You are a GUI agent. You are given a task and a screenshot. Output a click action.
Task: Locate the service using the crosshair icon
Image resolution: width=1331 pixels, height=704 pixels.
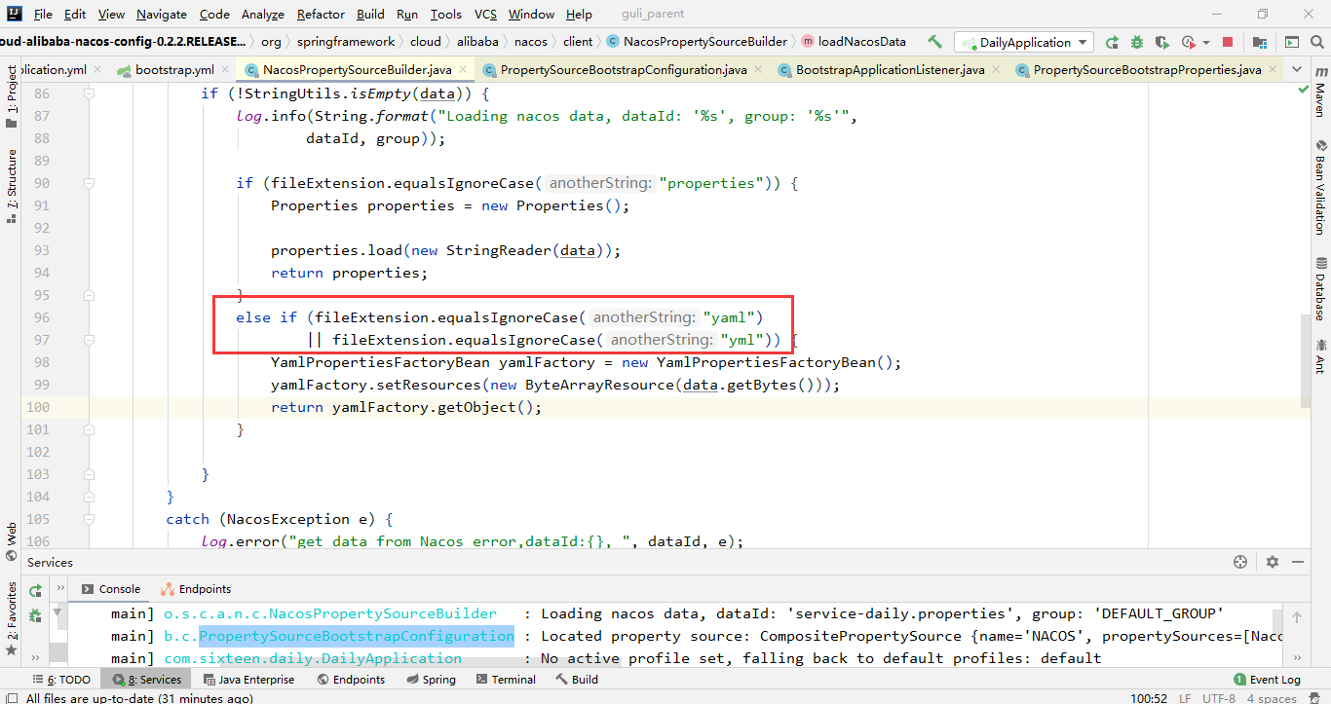point(1240,562)
